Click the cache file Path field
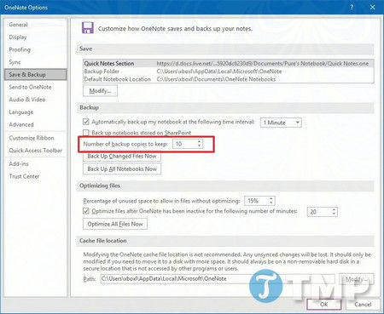Image resolution: width=384 pixels, height=314 pixels. [218, 278]
